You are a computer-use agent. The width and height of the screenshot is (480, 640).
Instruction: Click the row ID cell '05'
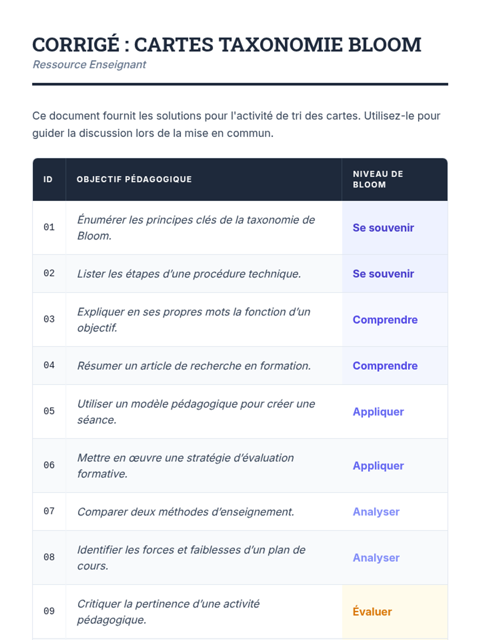click(x=49, y=411)
